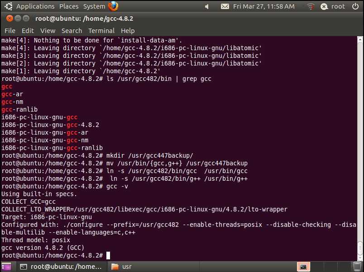The width and height of the screenshot is (364, 272).
Task: Click the 'gcc-nm' output line
Action: (12, 102)
